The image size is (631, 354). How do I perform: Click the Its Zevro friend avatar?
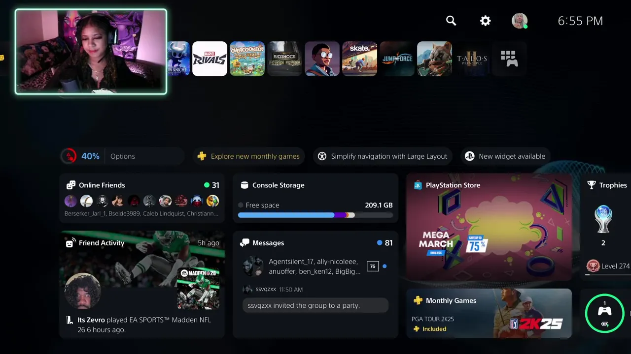pos(83,292)
